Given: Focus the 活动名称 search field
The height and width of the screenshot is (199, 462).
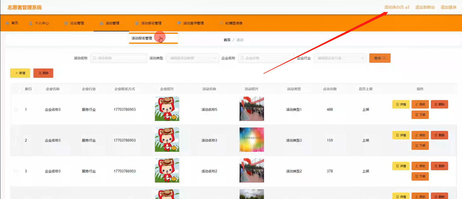Looking at the screenshot, I should click(119, 58).
